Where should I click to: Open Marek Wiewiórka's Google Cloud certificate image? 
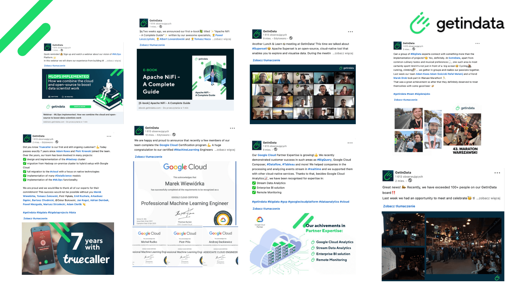[185, 193]
